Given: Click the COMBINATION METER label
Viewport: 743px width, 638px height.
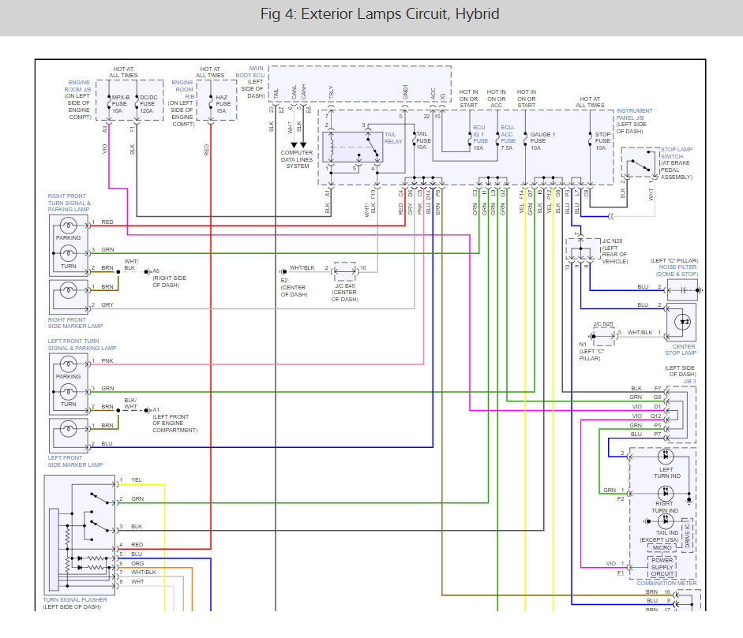Looking at the screenshot, I should (x=666, y=583).
